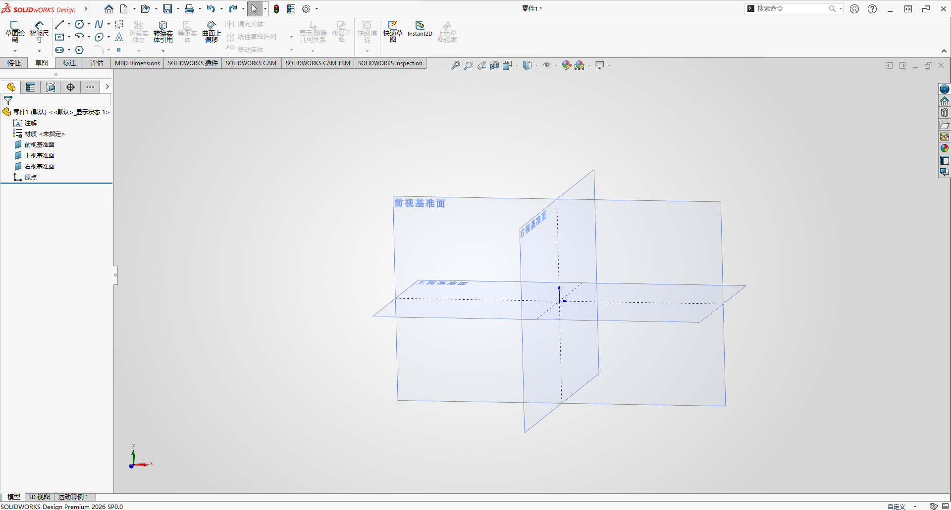Click 注解 (Annotations) tree item
Screen dimensions: 951x510
(30, 123)
